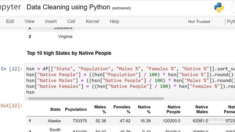Click the Native % value 16.39

145,121
